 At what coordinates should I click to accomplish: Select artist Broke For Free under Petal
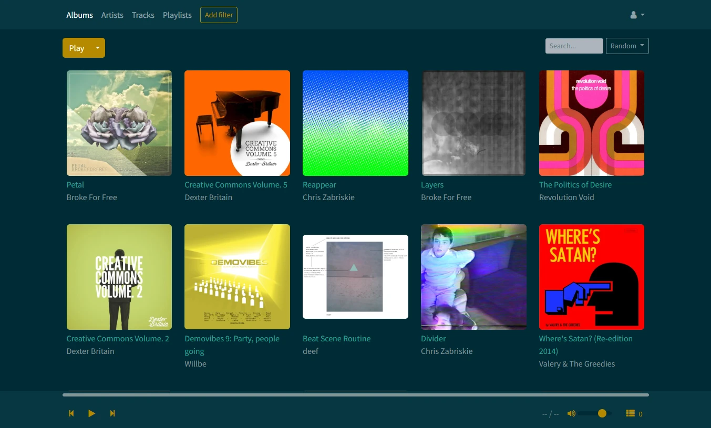(x=92, y=197)
